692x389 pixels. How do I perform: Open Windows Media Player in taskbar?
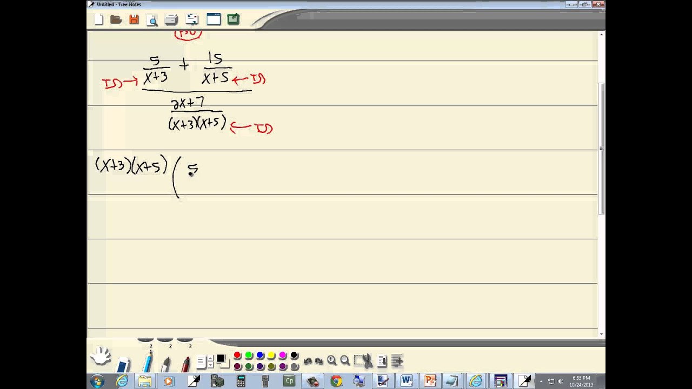pos(168,381)
